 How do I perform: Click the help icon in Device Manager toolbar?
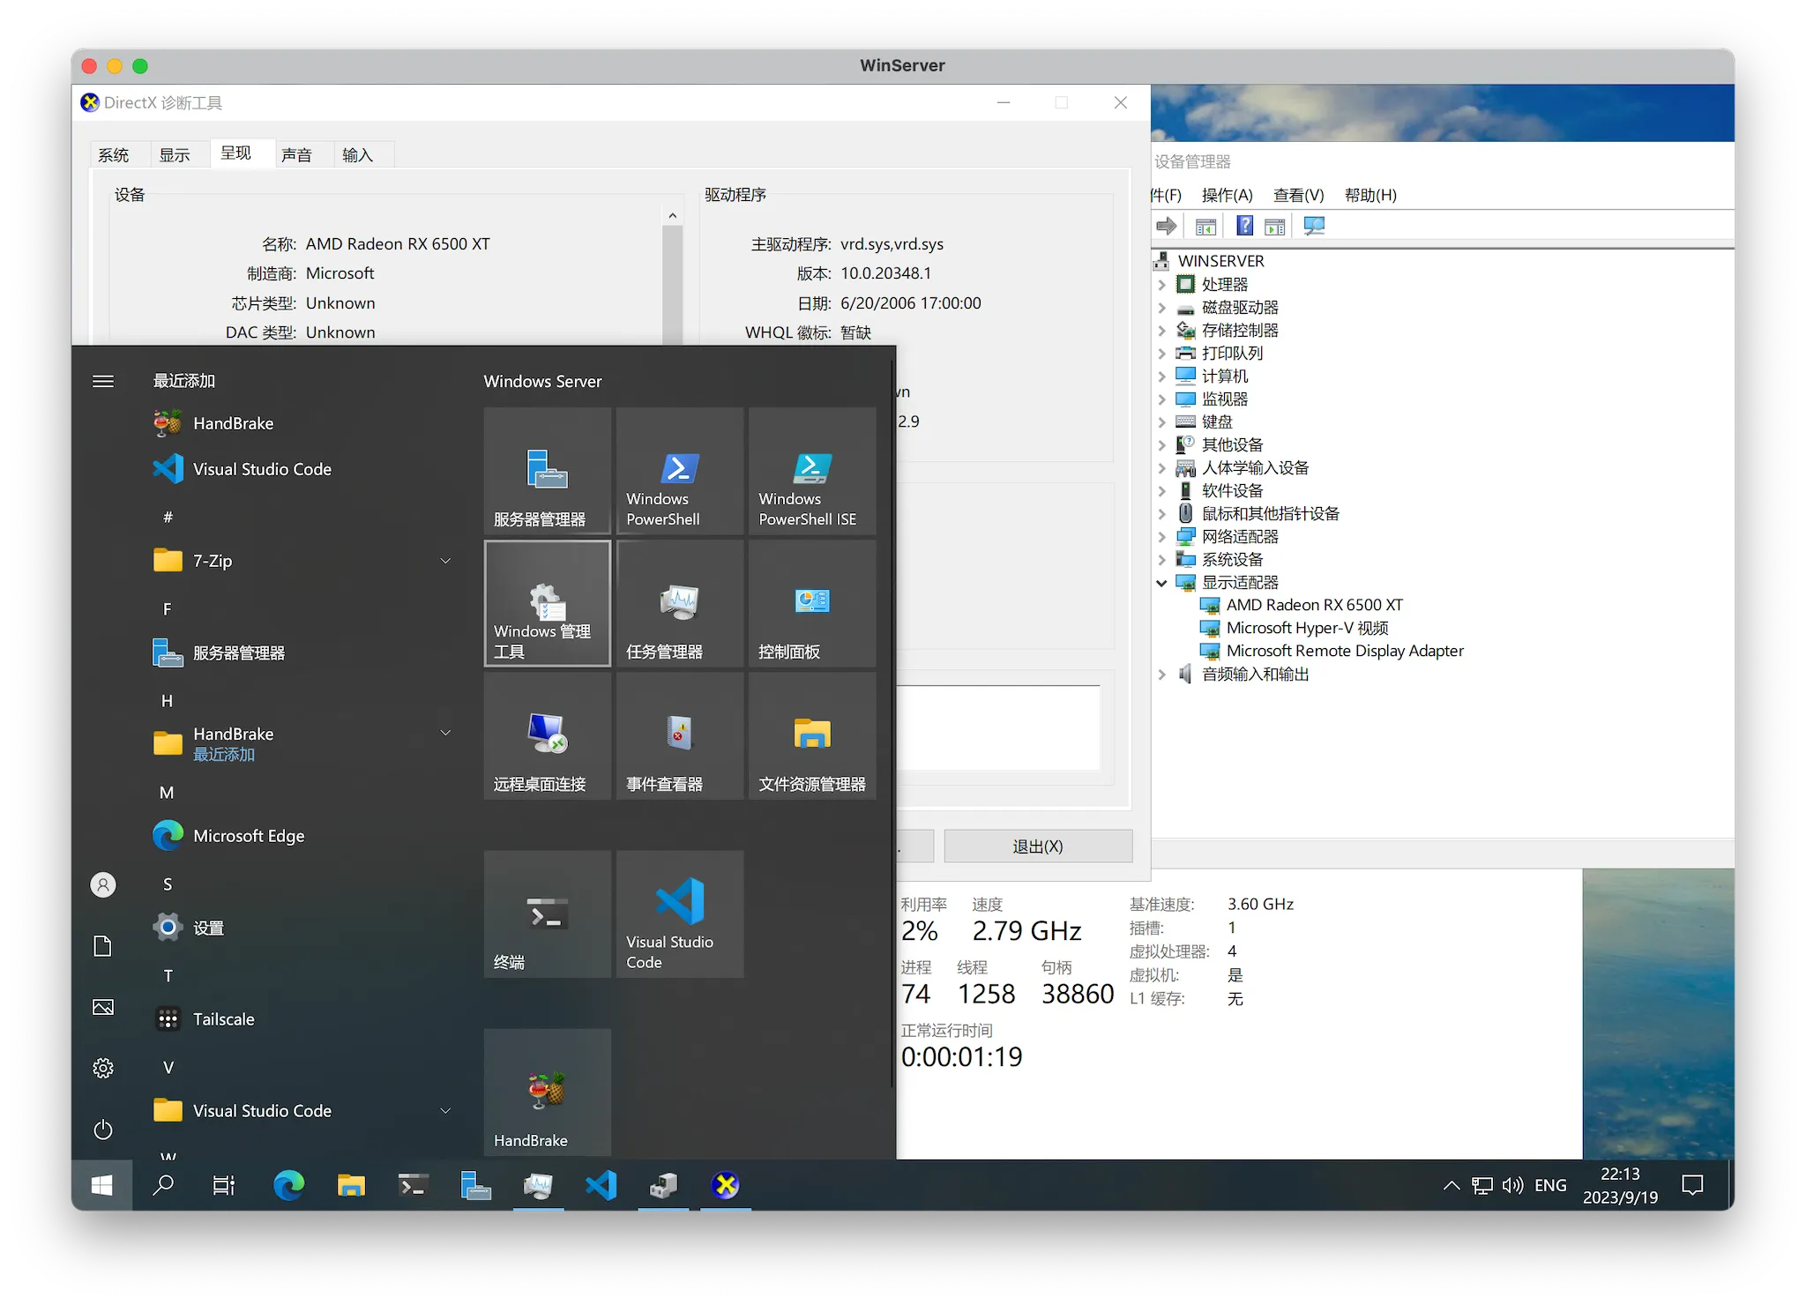[1244, 227]
